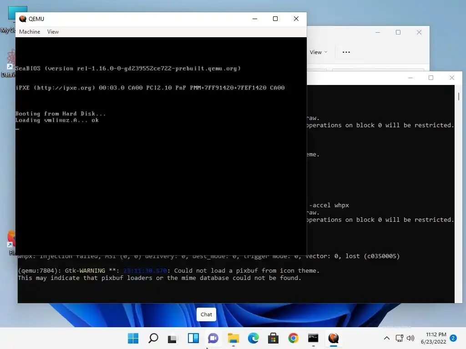Minimize the command prompt window
466x349 pixels.
tap(410, 78)
